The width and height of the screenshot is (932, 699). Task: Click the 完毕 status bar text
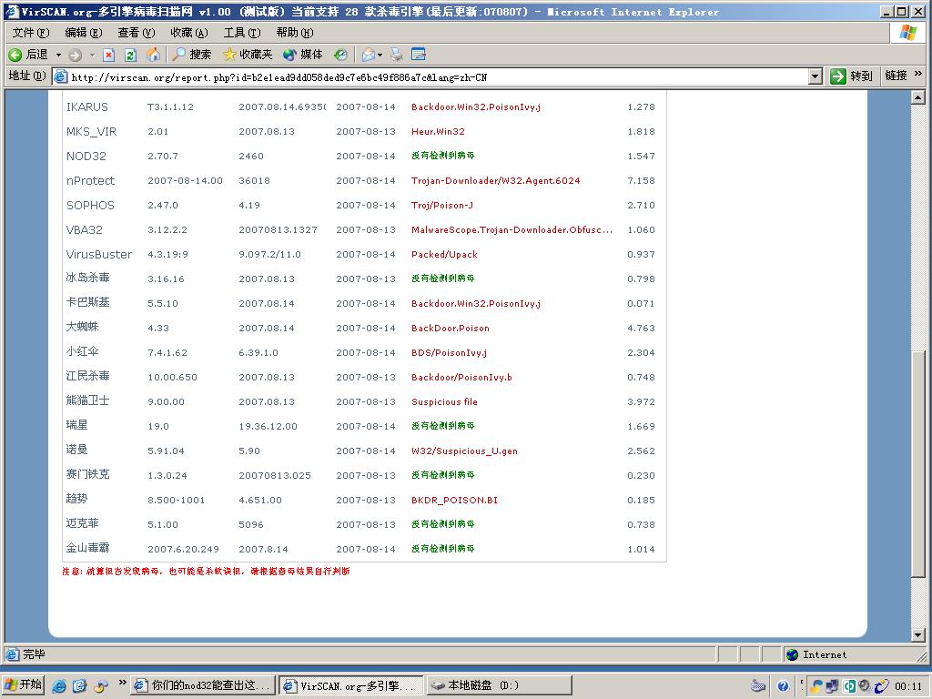[35, 654]
